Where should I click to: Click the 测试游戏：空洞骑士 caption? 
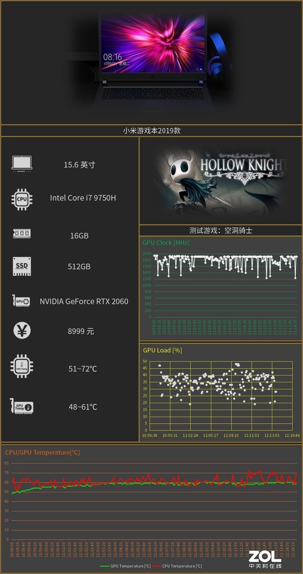pos(221,230)
